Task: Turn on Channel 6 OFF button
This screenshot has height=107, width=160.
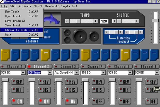Action: 151,101
